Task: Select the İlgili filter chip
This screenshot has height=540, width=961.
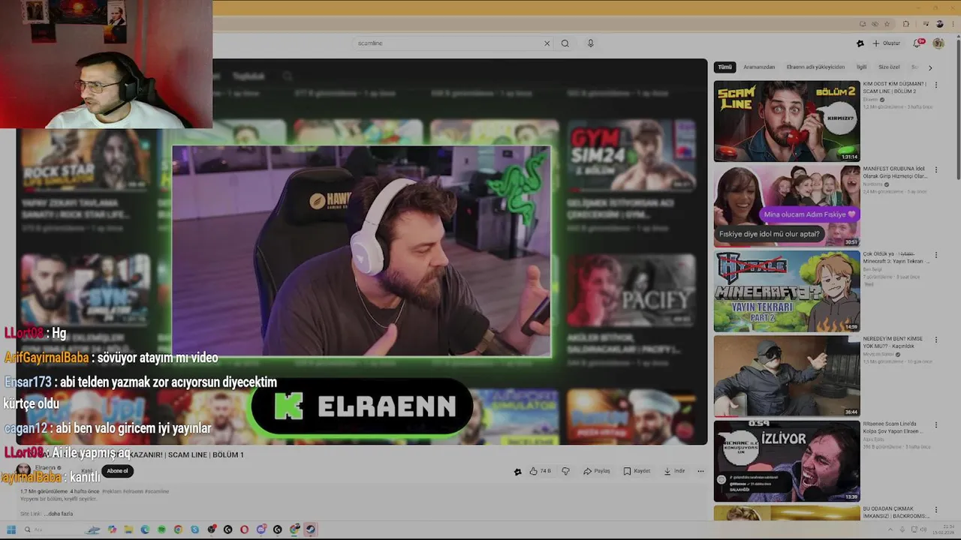Action: [862, 67]
